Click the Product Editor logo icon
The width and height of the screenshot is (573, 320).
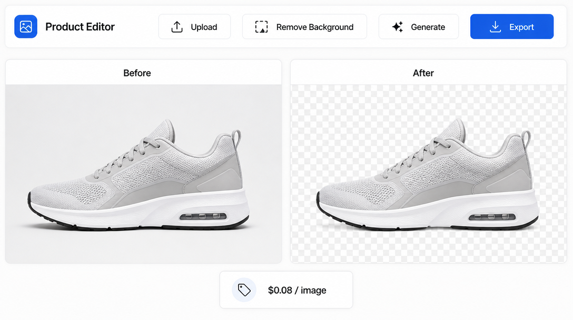(26, 27)
